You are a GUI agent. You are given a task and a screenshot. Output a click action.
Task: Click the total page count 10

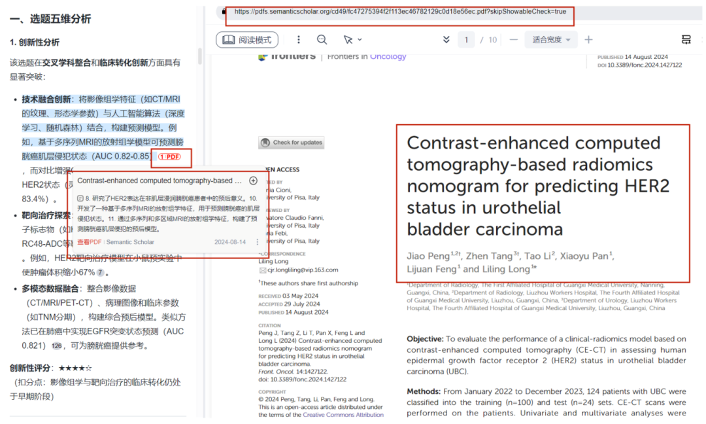(493, 40)
